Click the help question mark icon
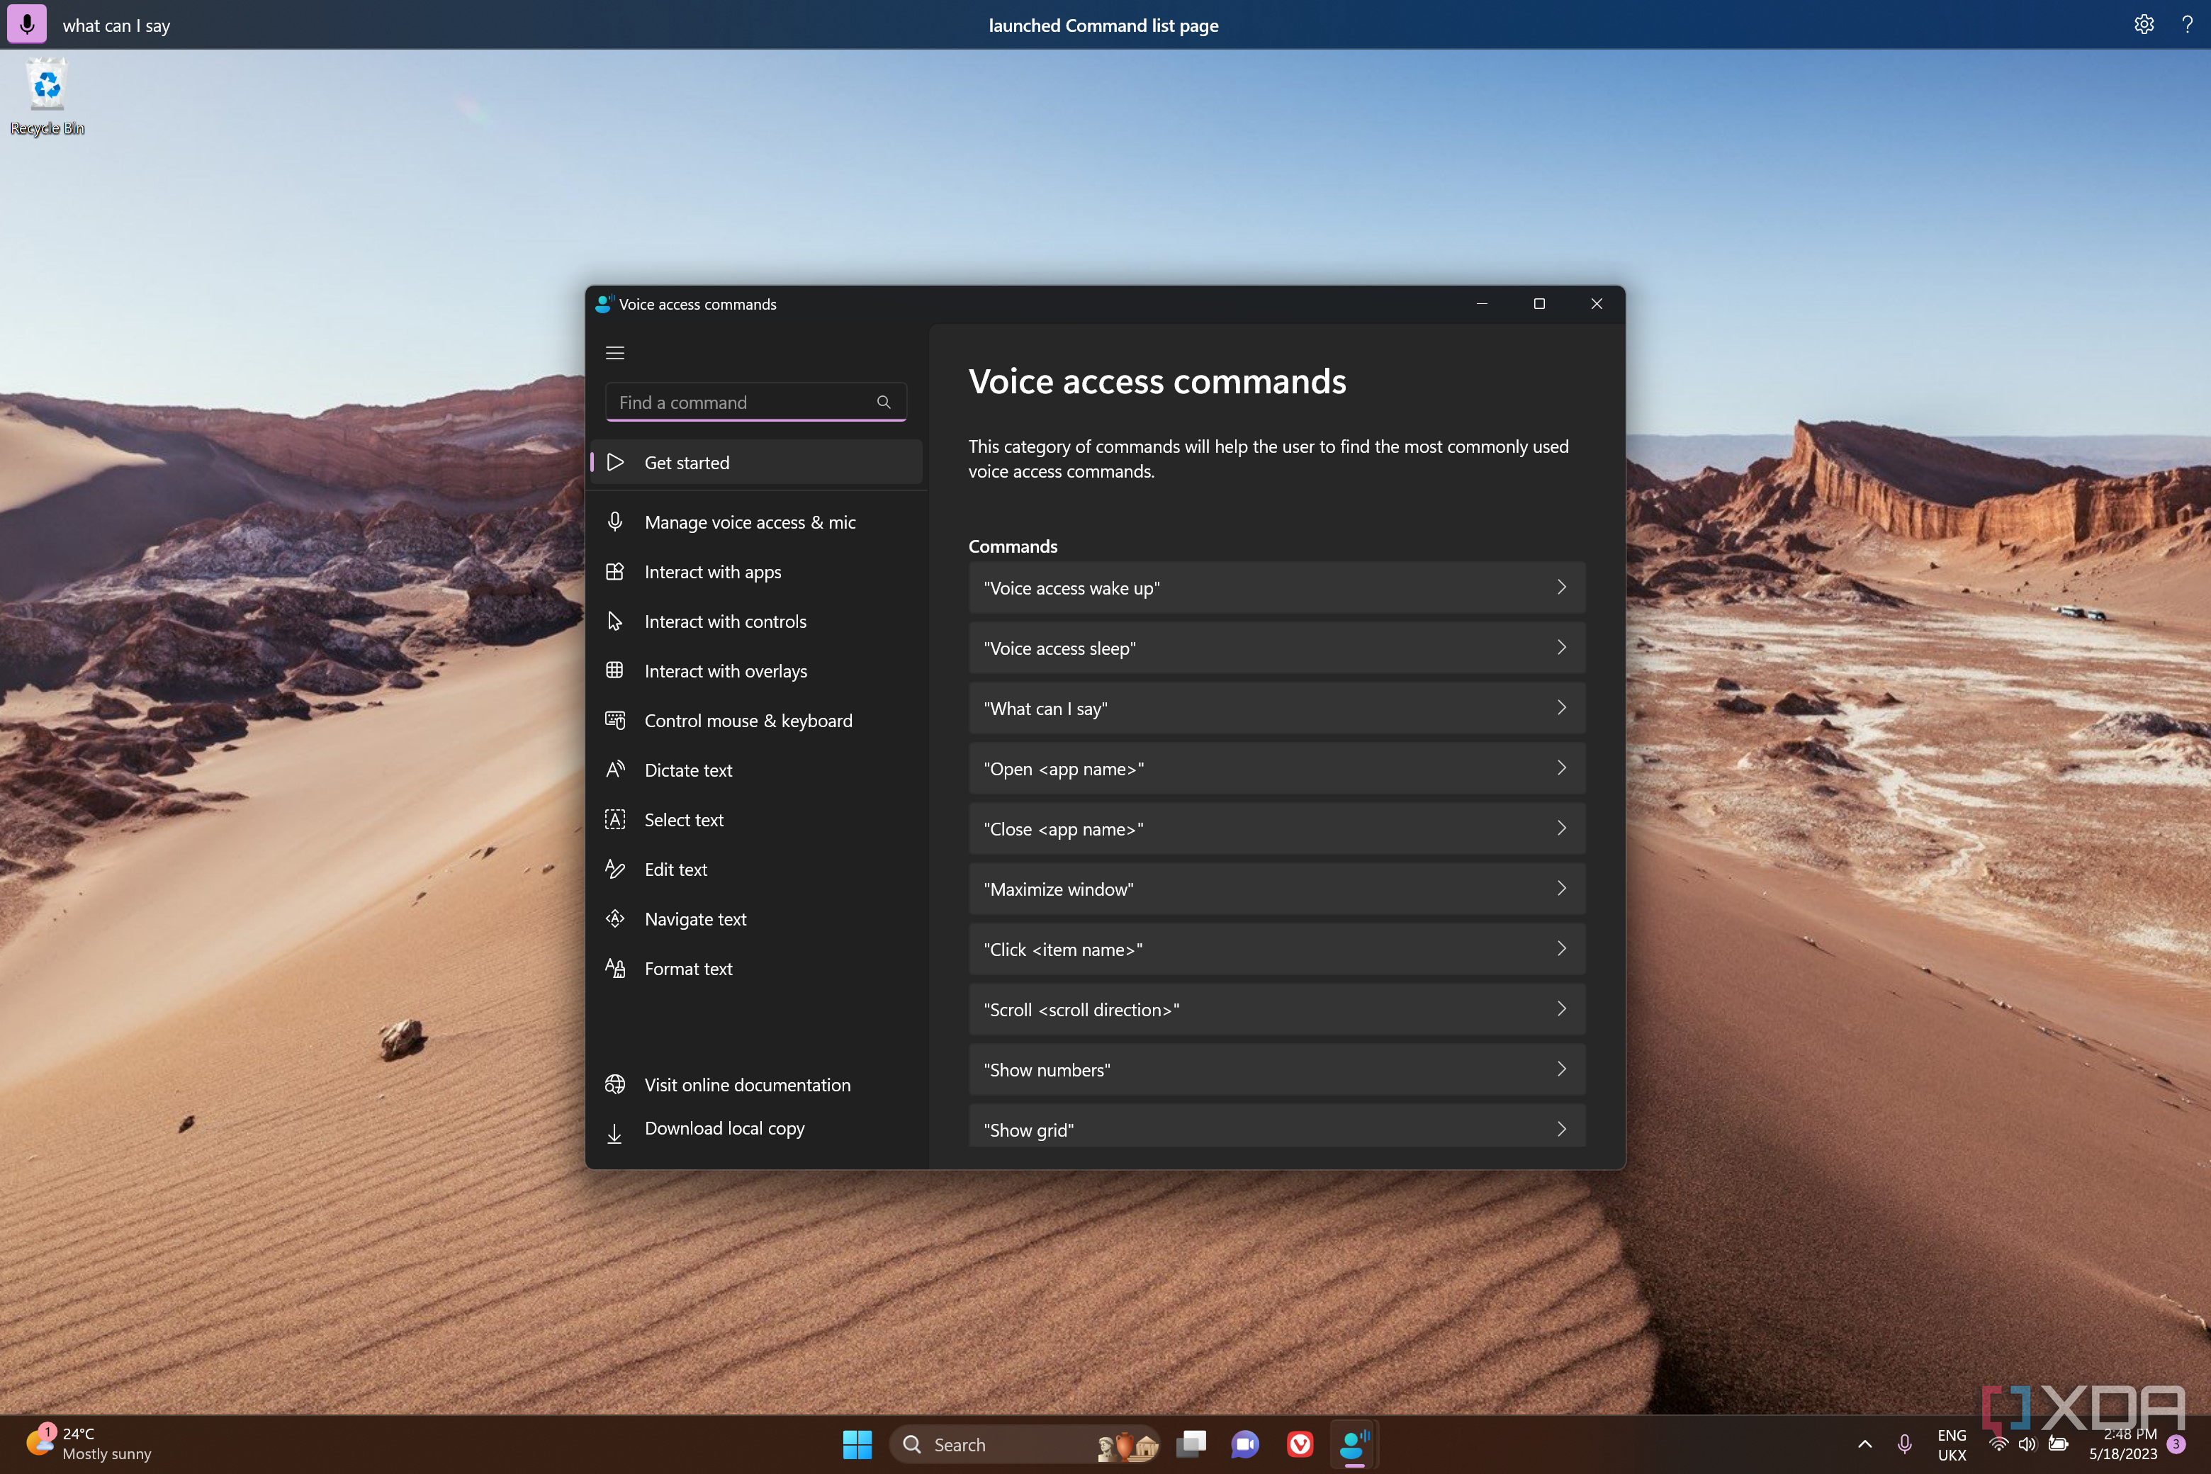2211x1474 pixels. [2188, 23]
